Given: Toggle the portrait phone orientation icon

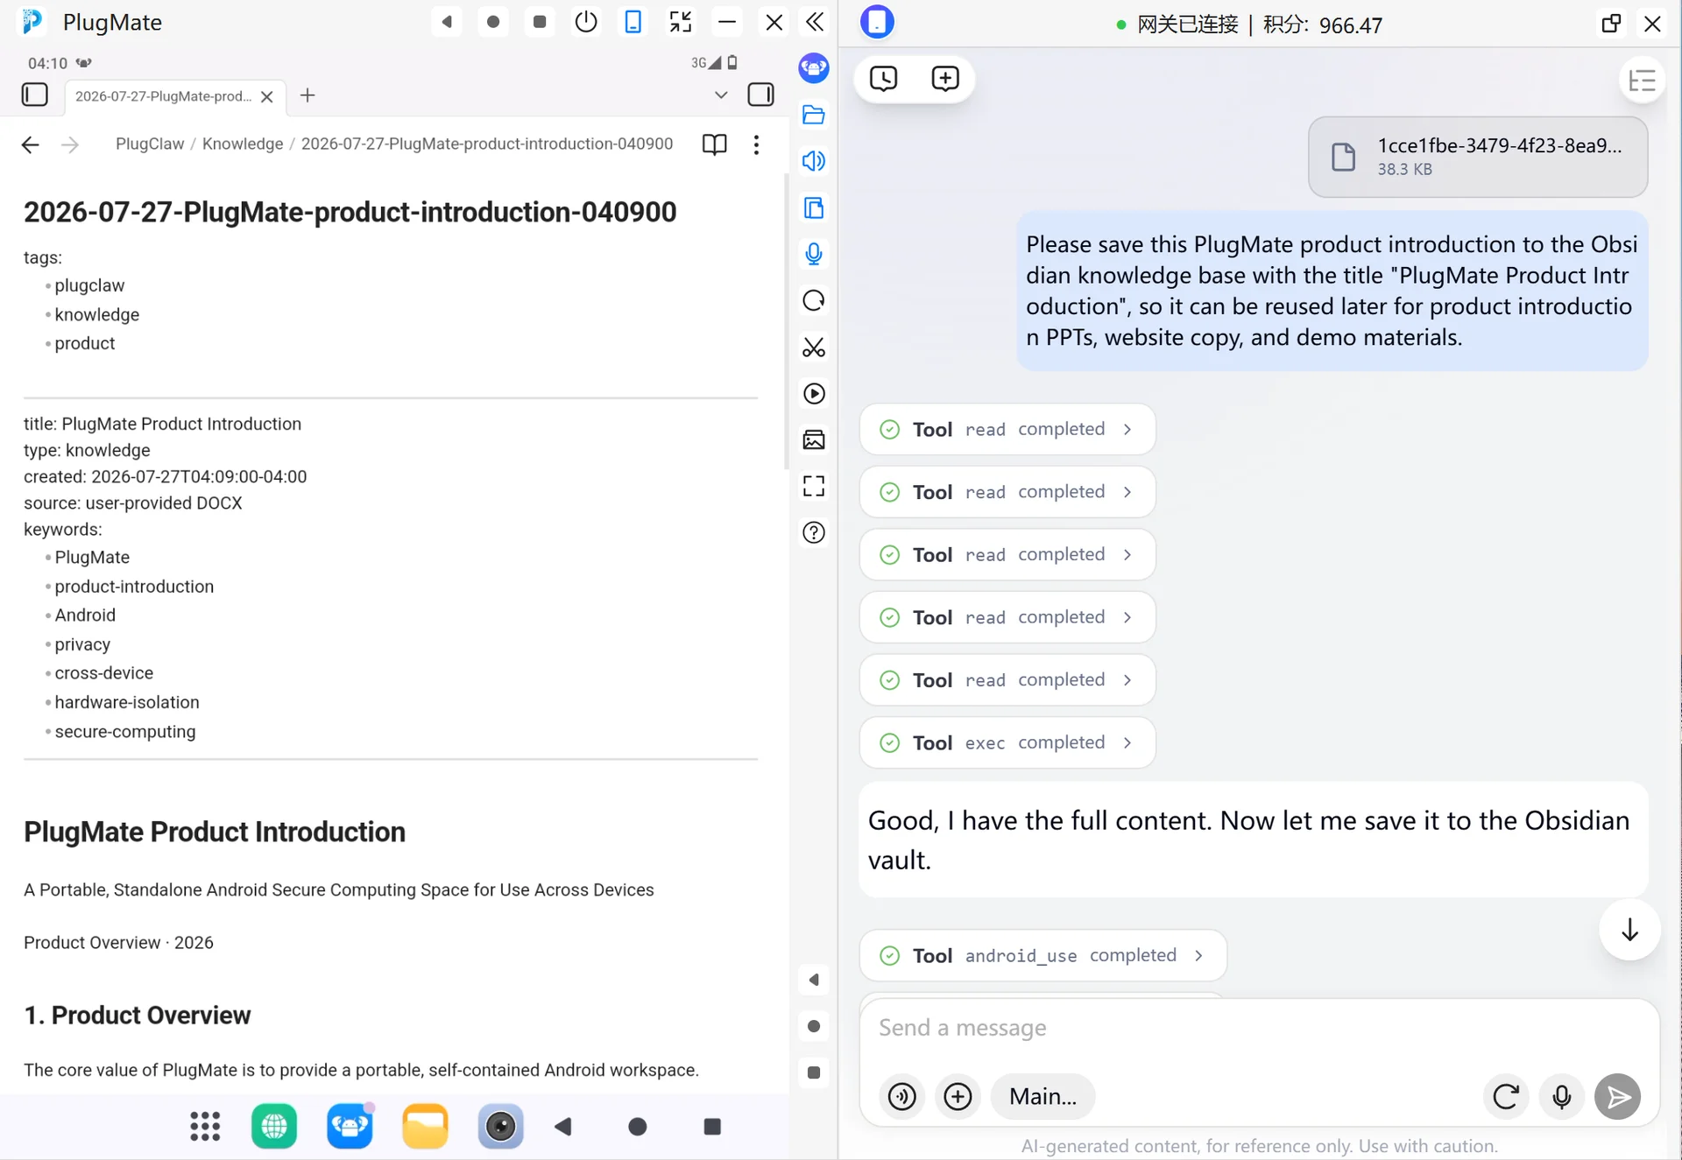Looking at the screenshot, I should (x=633, y=22).
